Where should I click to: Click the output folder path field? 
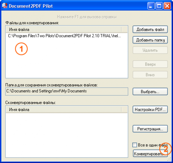pyautogui.click(x=67, y=91)
